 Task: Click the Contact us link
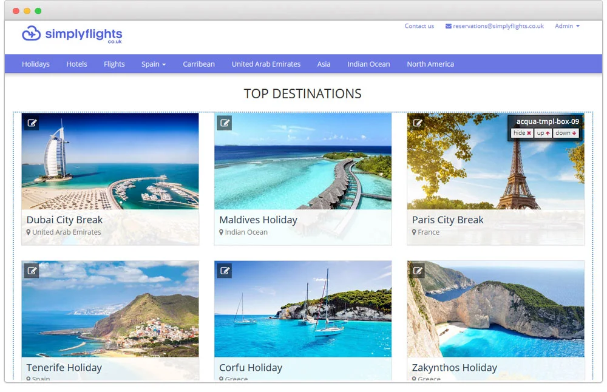pos(419,26)
